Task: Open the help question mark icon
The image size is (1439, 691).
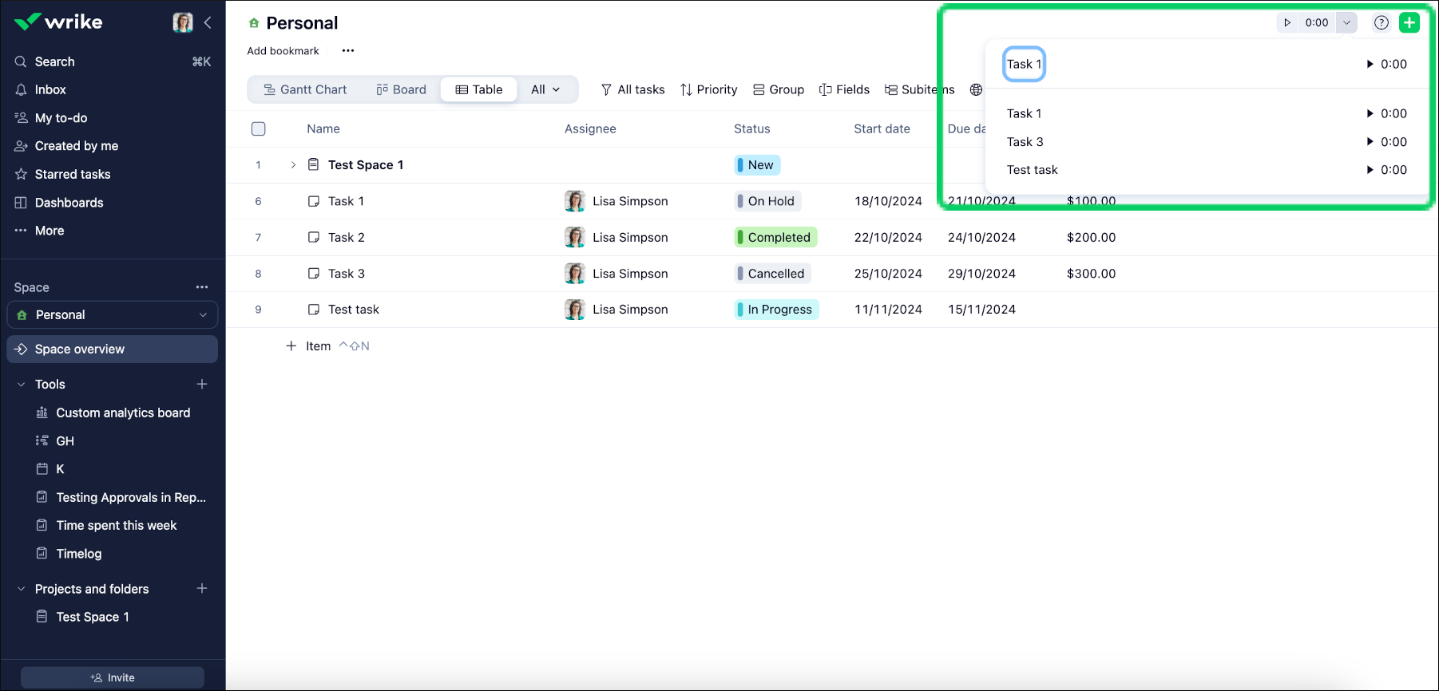Action: click(1381, 23)
